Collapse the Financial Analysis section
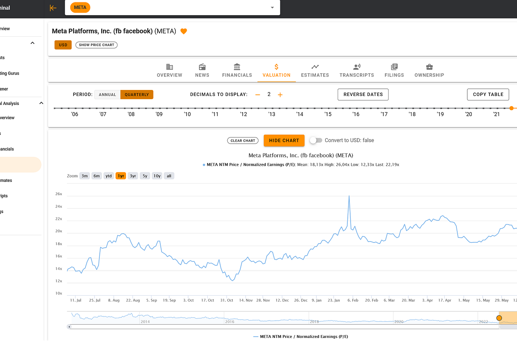This screenshot has width=517, height=344. click(41, 103)
